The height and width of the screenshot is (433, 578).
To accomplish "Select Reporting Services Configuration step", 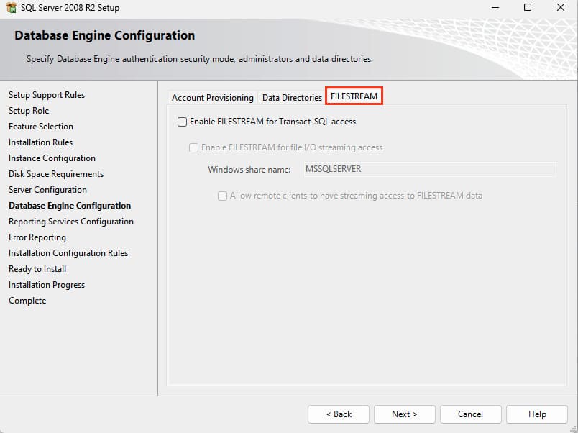I will pyautogui.click(x=71, y=222).
